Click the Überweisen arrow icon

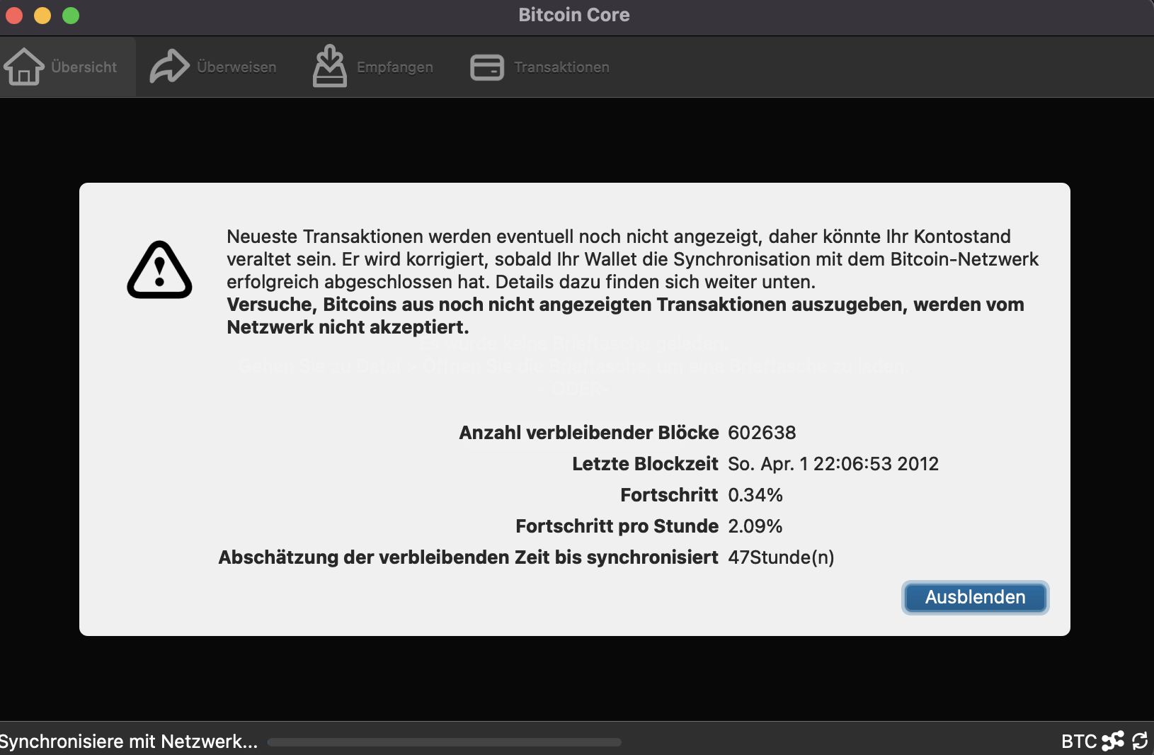tap(169, 67)
